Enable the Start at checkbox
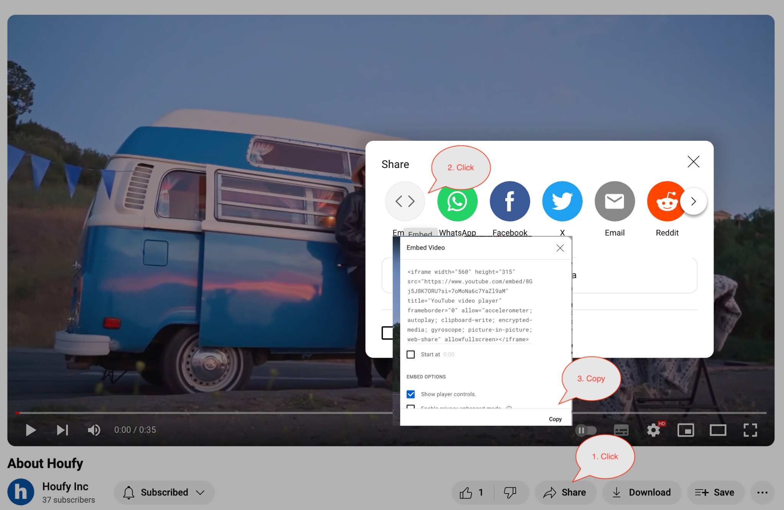Viewport: 784px width, 510px height. pos(411,355)
